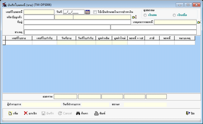
Task: Minimize the TM-DPS006 window
Action: tap(180, 5)
